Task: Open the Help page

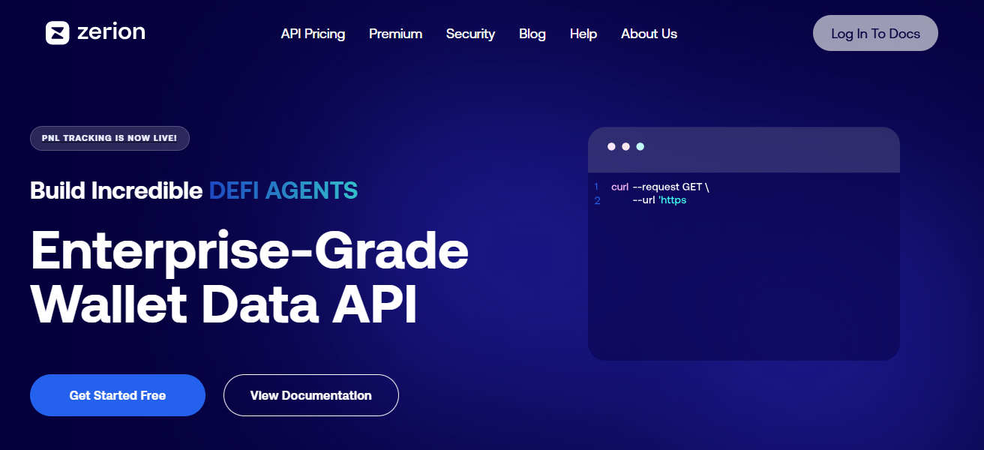Action: point(583,34)
